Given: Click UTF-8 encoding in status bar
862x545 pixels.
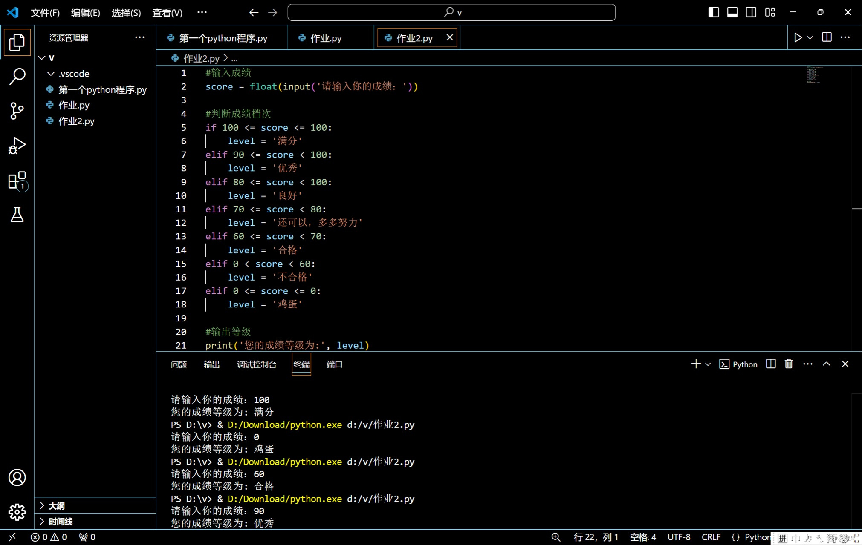Looking at the screenshot, I should pos(679,537).
